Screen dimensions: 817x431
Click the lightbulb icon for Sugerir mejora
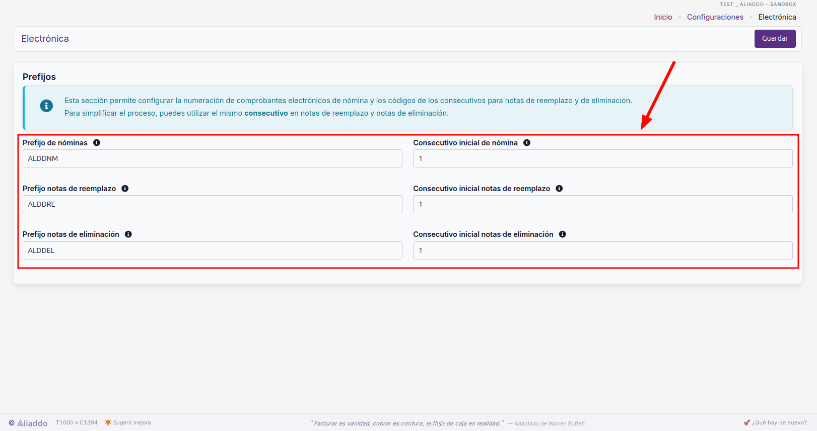(x=108, y=422)
